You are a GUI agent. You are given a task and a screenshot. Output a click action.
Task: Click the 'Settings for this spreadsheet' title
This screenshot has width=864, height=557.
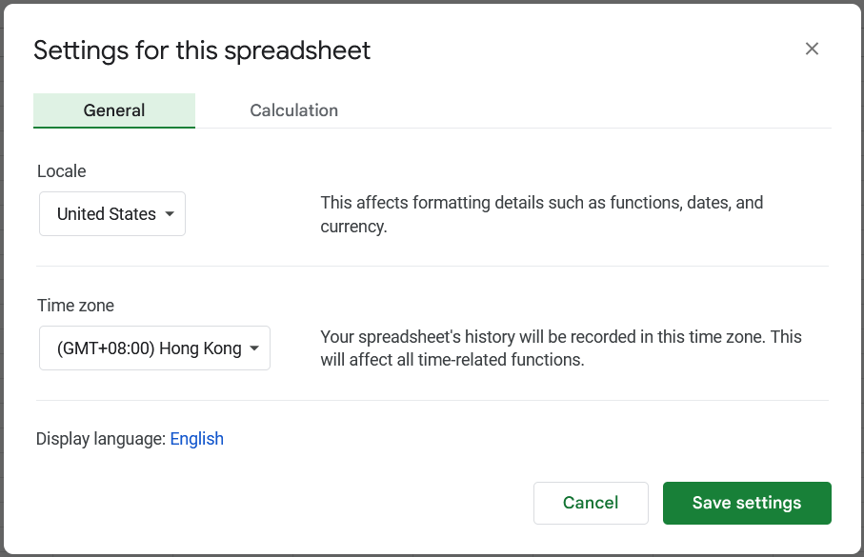click(202, 50)
